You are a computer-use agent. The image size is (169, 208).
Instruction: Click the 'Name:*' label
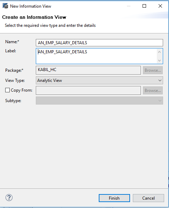coord(12,42)
